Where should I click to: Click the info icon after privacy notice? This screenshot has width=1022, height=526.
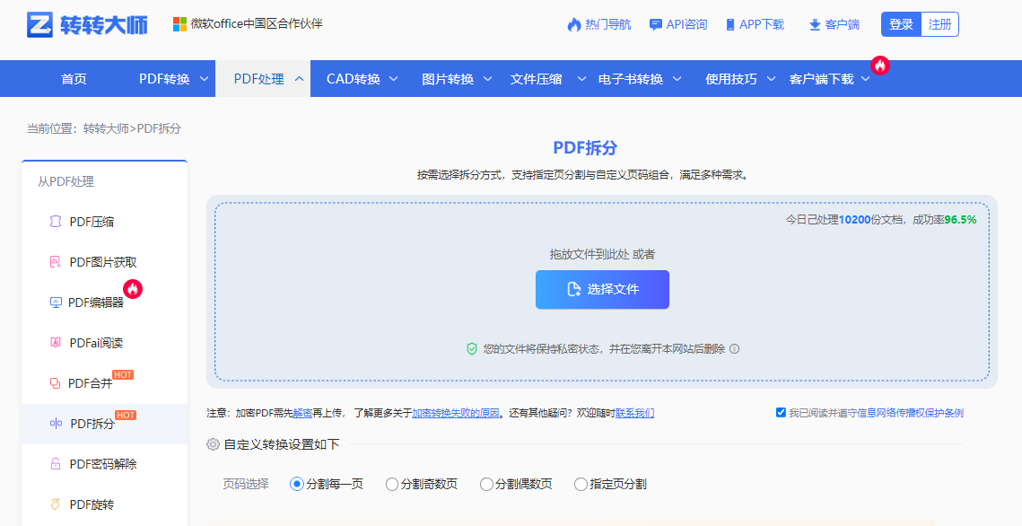[735, 348]
